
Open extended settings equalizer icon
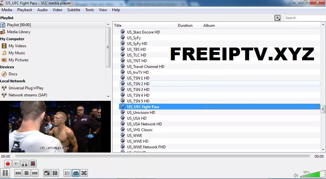(x=55, y=173)
